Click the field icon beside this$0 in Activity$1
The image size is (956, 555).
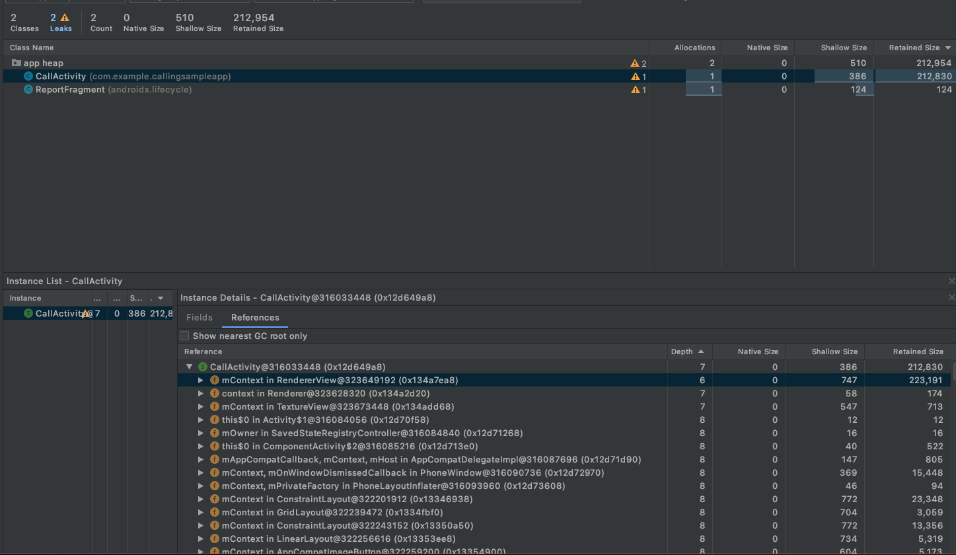(x=214, y=420)
